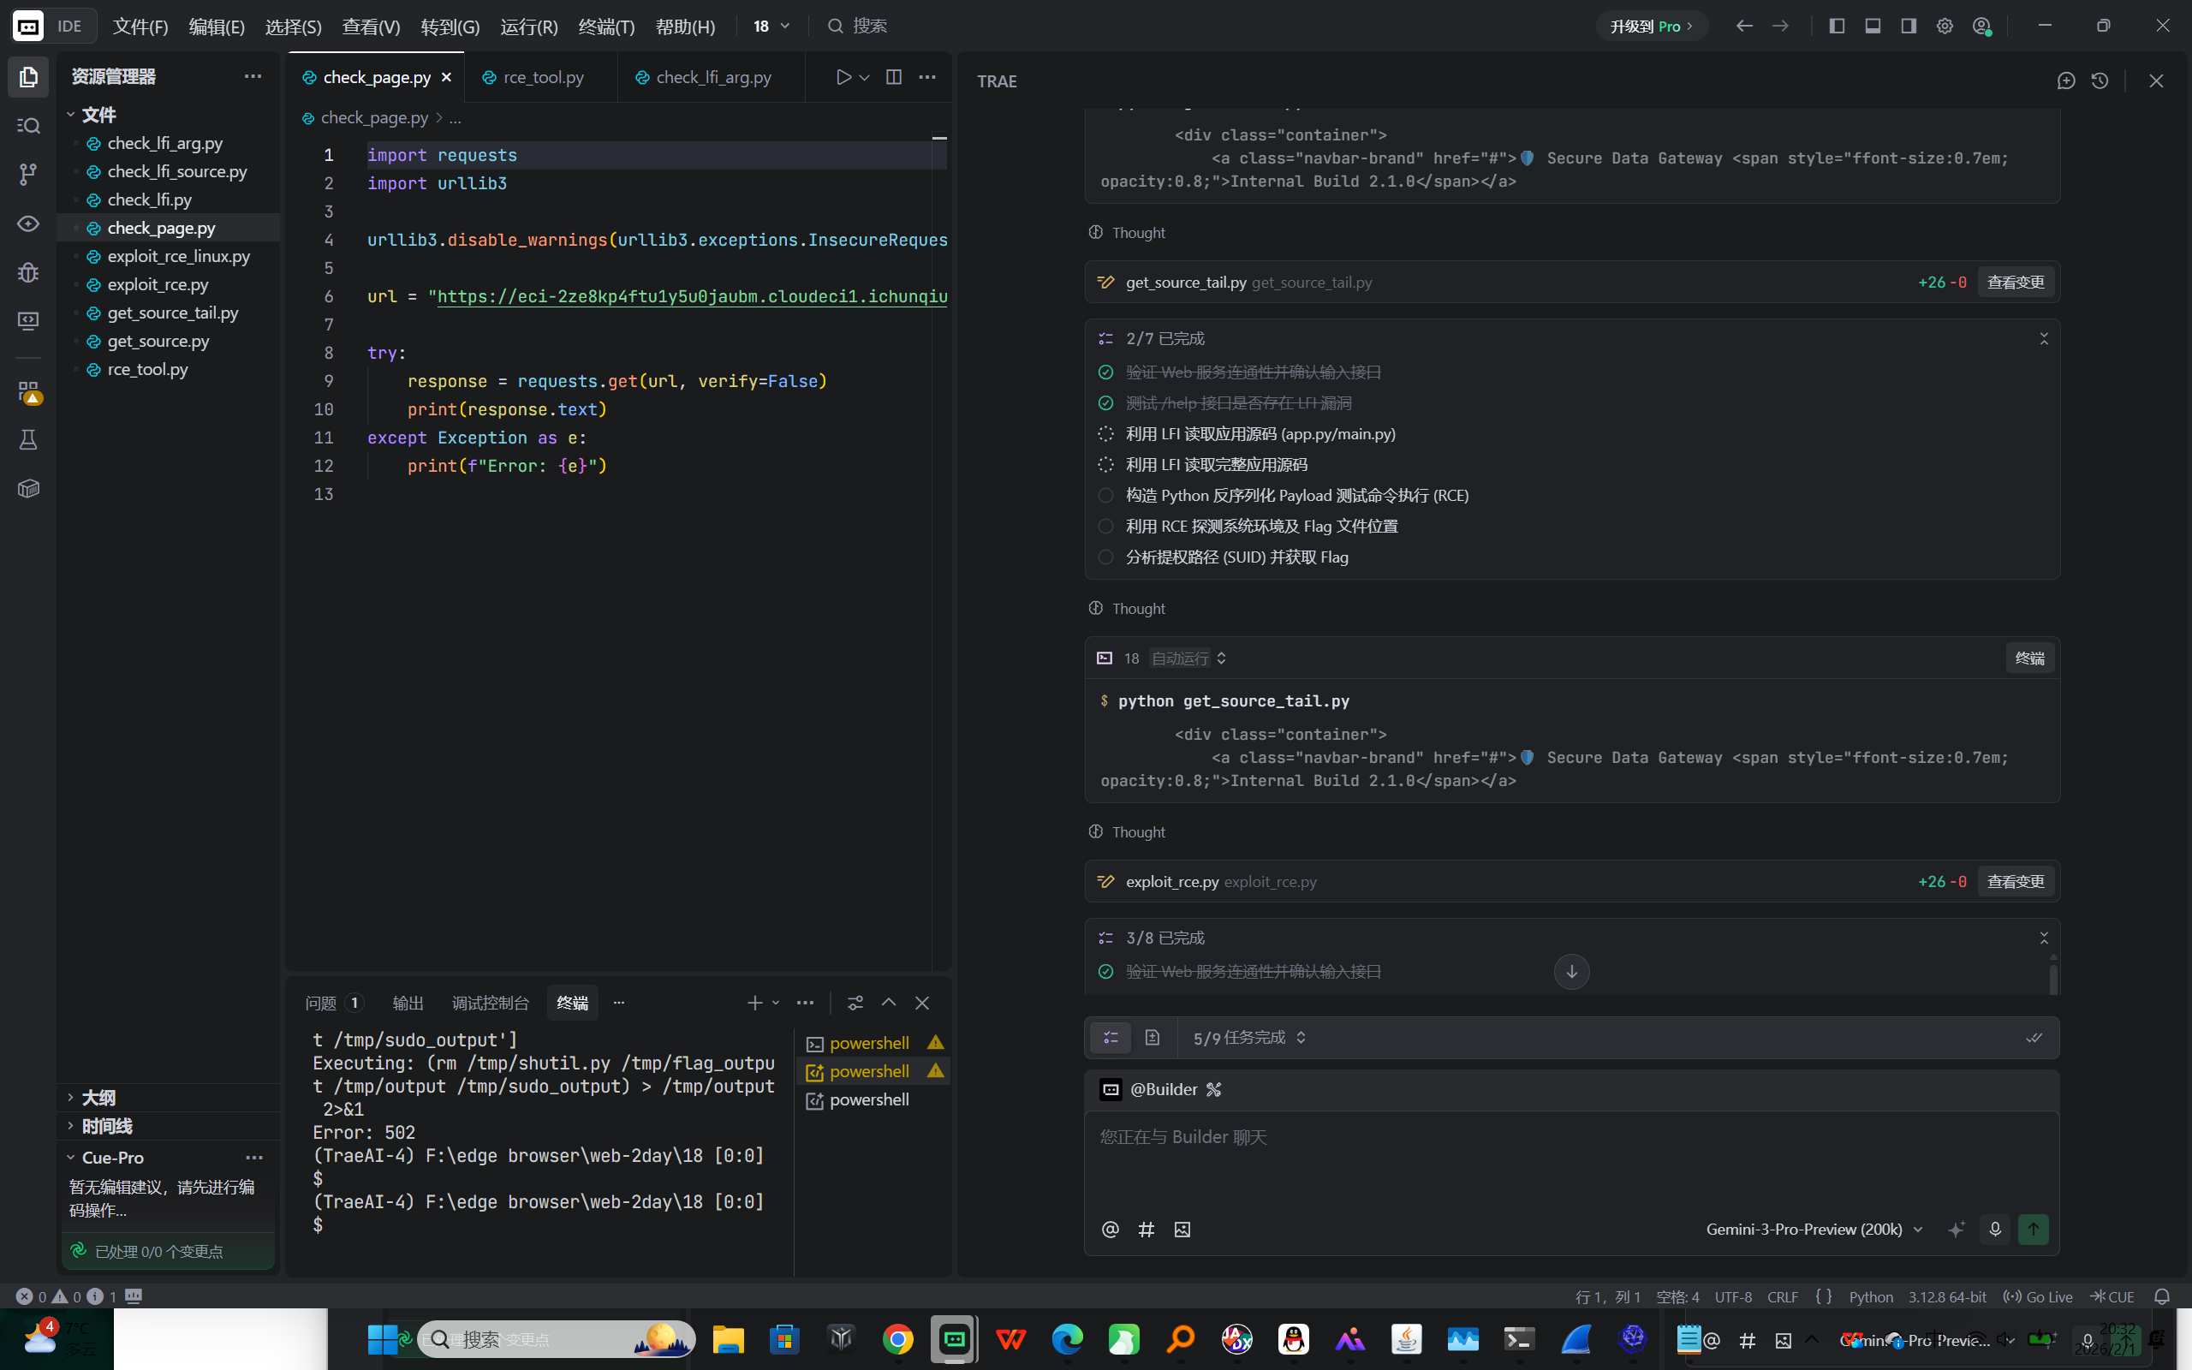
Task: Start a new chat in TRAE panel
Action: point(2065,80)
